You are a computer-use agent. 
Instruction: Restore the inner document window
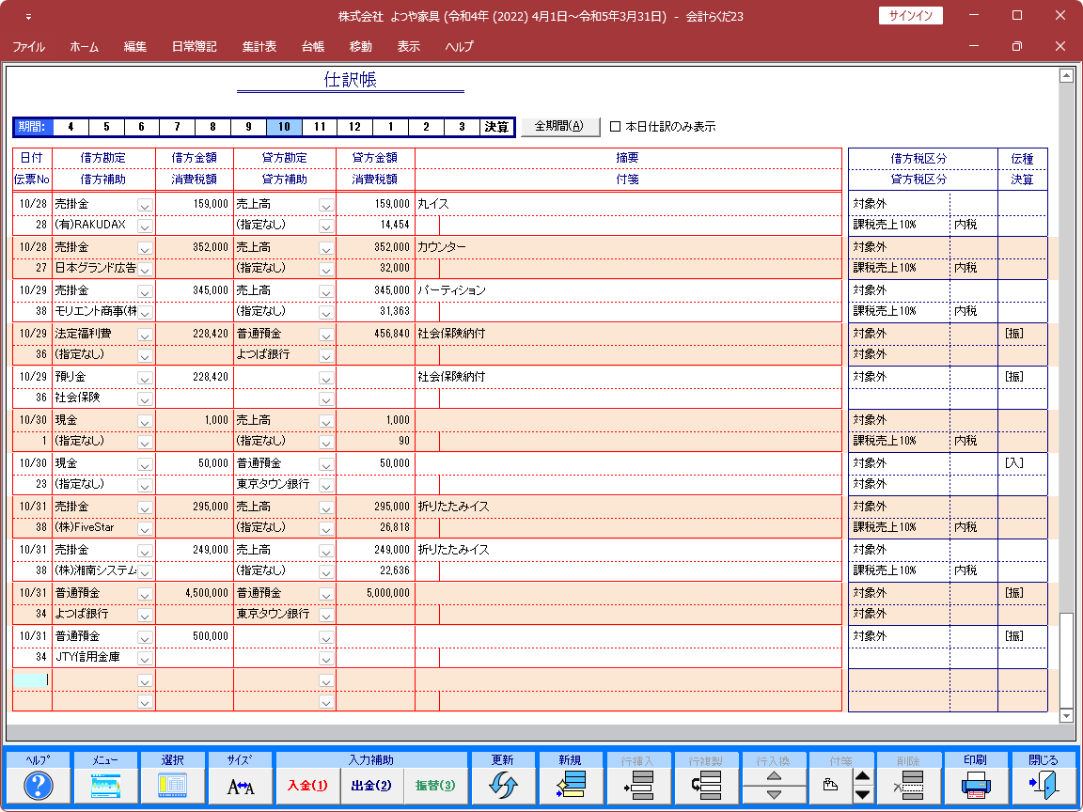click(1016, 46)
